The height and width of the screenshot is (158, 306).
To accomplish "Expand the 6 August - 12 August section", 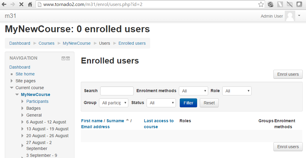I will 22,122.
